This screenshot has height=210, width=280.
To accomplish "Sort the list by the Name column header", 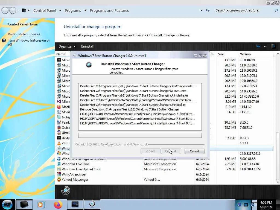I will [x=61, y=54].
